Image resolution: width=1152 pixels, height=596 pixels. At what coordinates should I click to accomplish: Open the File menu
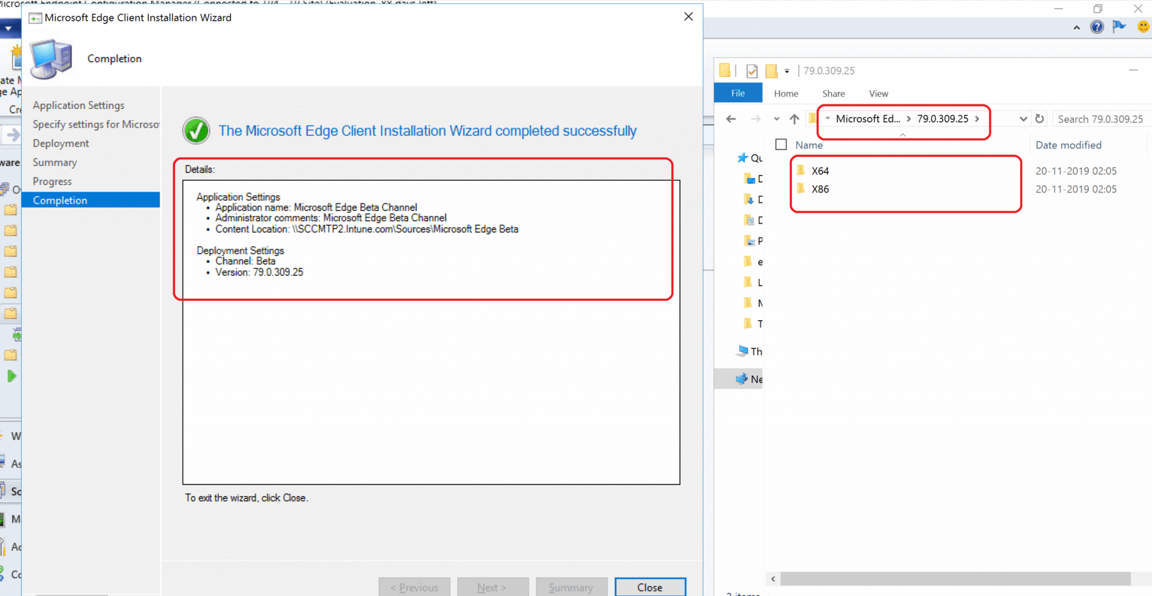(738, 93)
